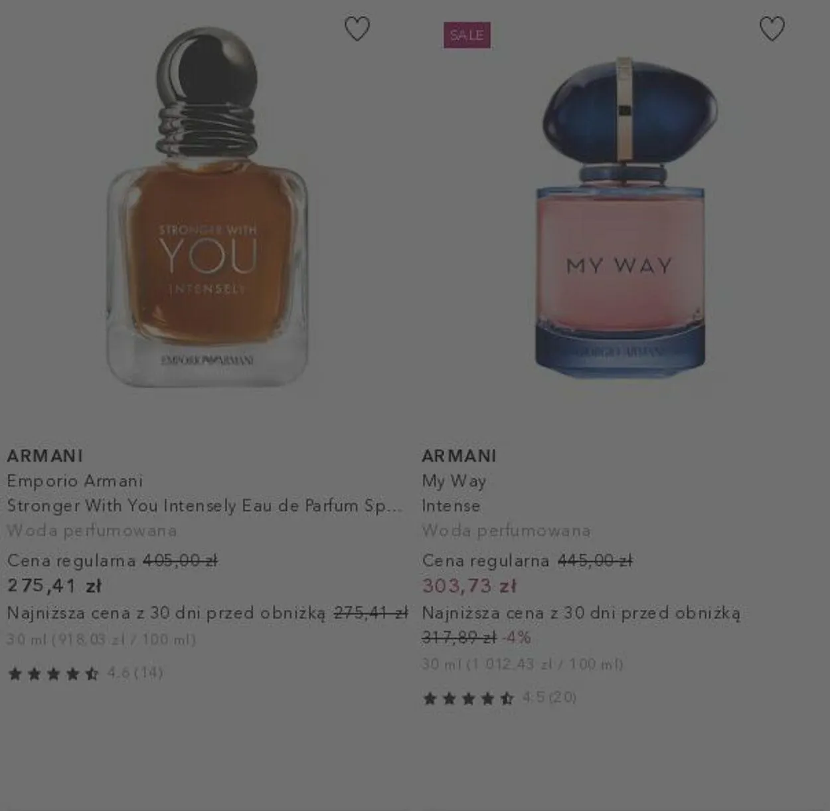Viewport: 830px width, 811px height.
Task: Click the -4% discount label
Action: 517,638
